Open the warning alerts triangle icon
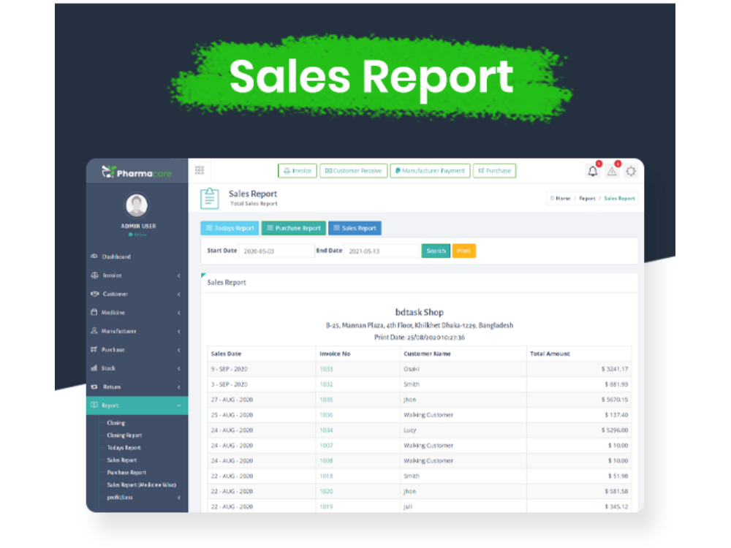The width and height of the screenshot is (731, 548). coord(612,172)
